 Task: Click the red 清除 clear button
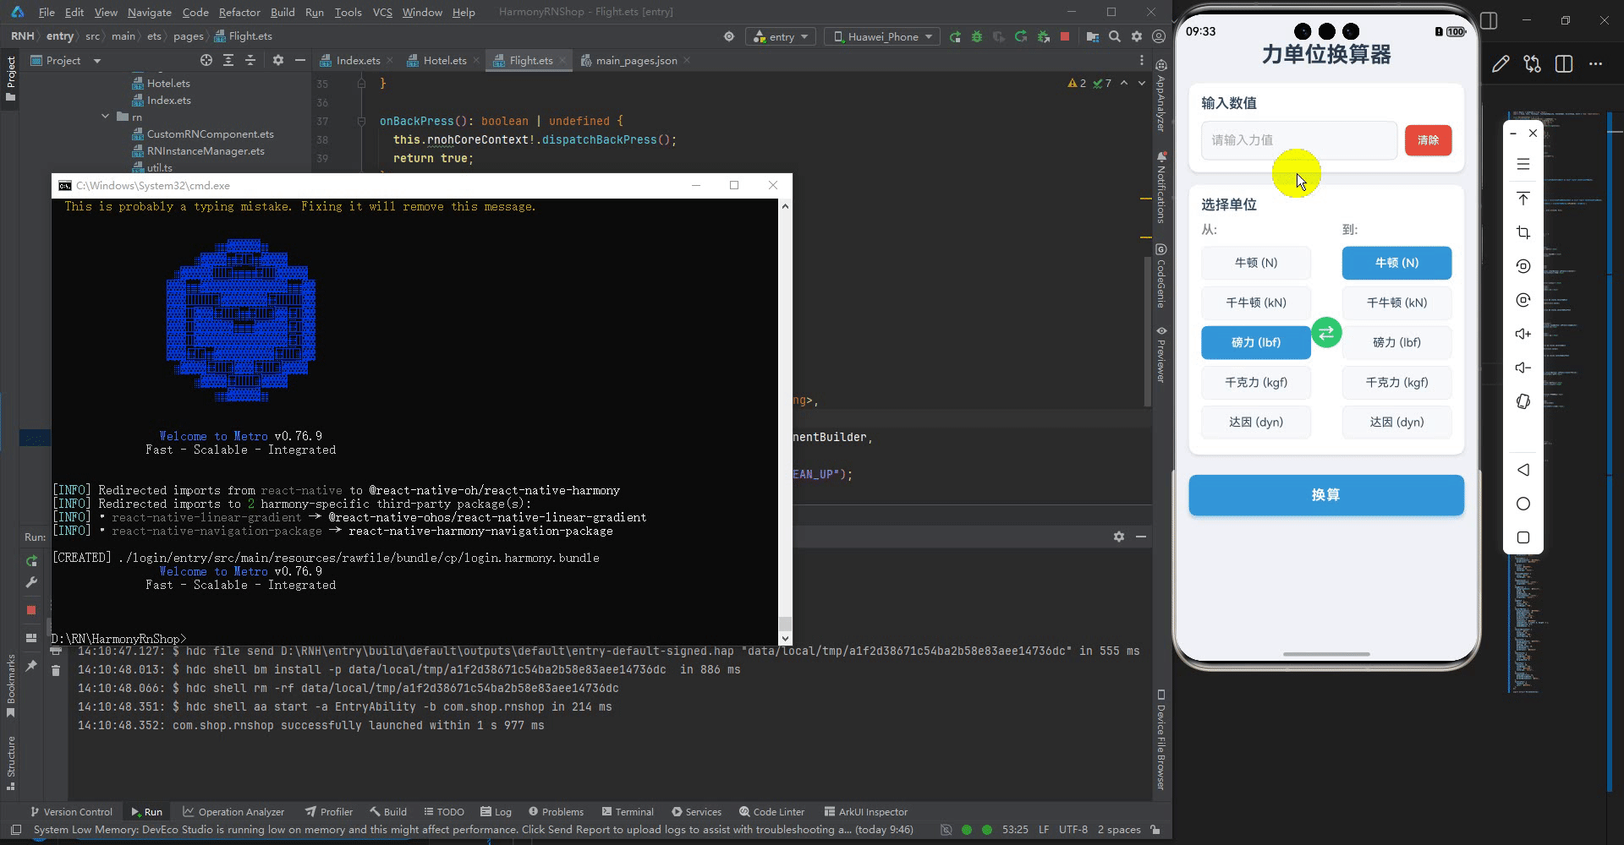pos(1428,140)
